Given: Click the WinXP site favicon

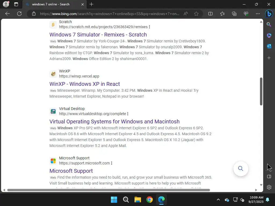Looking at the screenshot, I should 53,74.
